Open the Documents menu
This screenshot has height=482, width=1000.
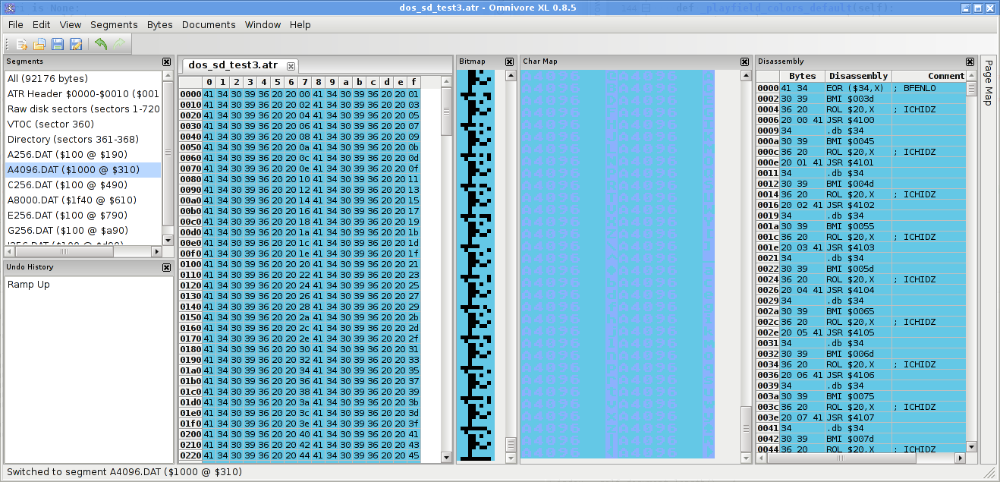209,24
